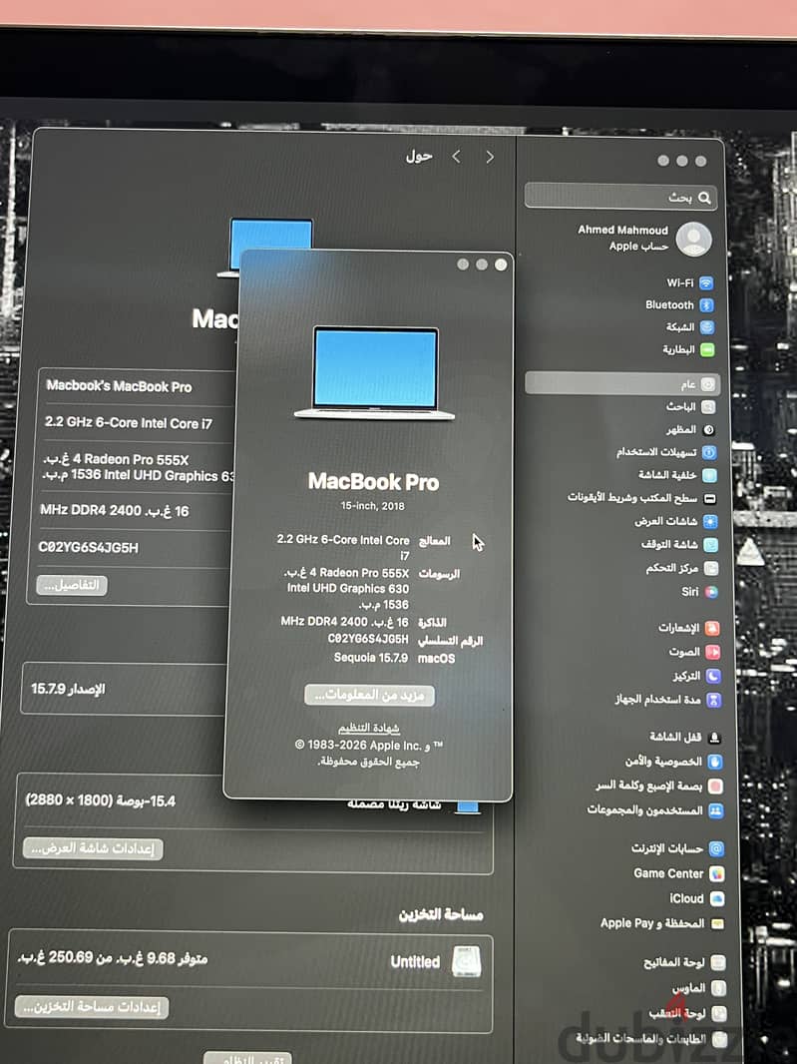
Task: Click MacBook Pro image in About popup
Action: pos(374,373)
